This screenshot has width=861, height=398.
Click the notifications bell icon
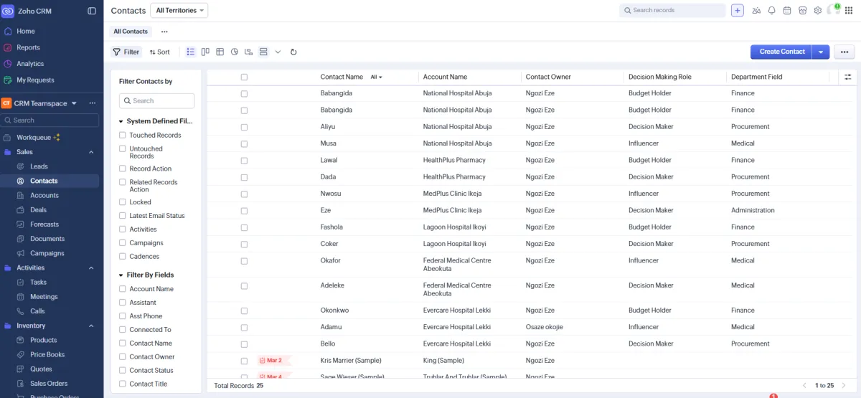(x=772, y=11)
